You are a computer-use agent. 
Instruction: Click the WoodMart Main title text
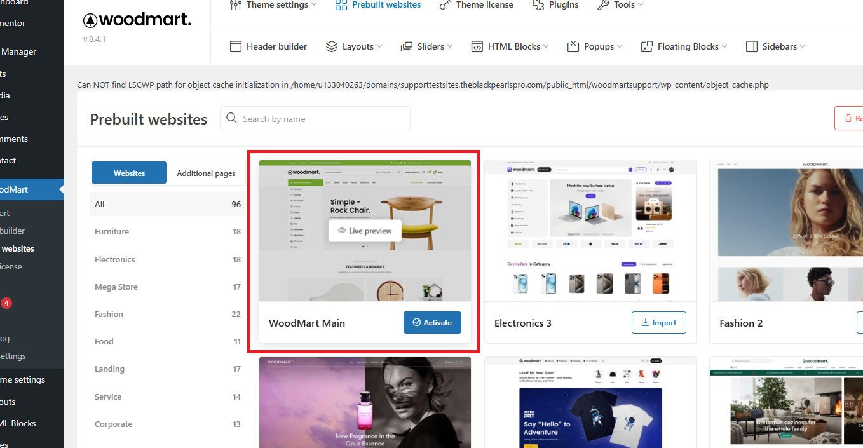coord(307,323)
